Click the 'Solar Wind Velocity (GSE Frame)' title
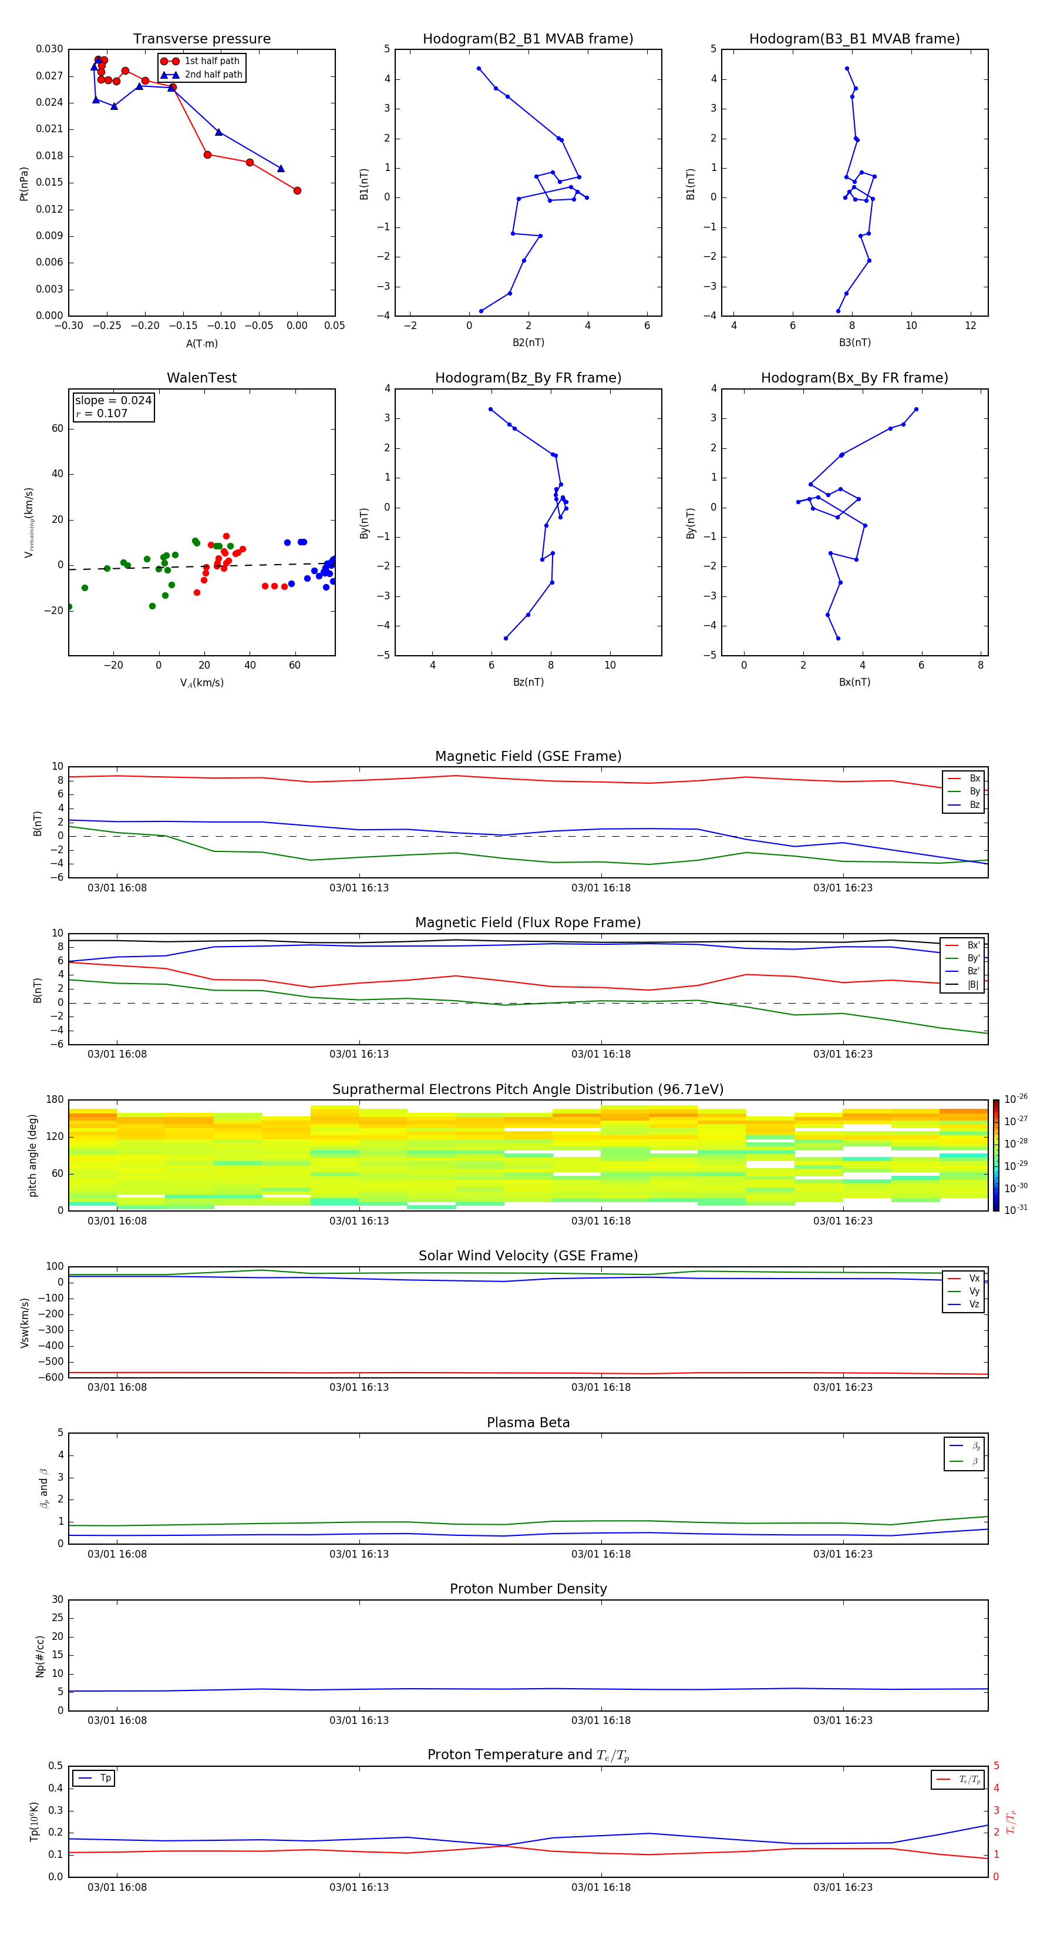Screen dimensions: 1057x1939 [528, 1256]
